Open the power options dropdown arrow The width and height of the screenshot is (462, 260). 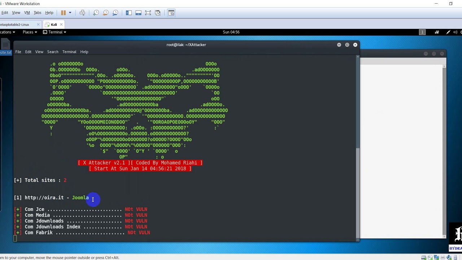tap(70, 13)
